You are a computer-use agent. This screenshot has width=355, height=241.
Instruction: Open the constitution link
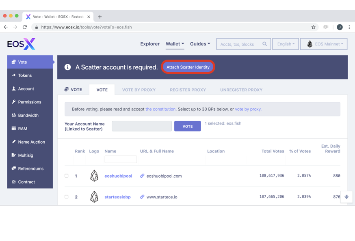pos(160,109)
